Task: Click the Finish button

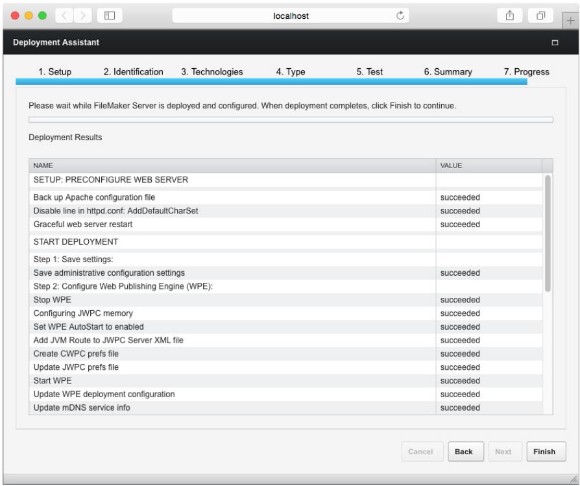Action: click(546, 452)
